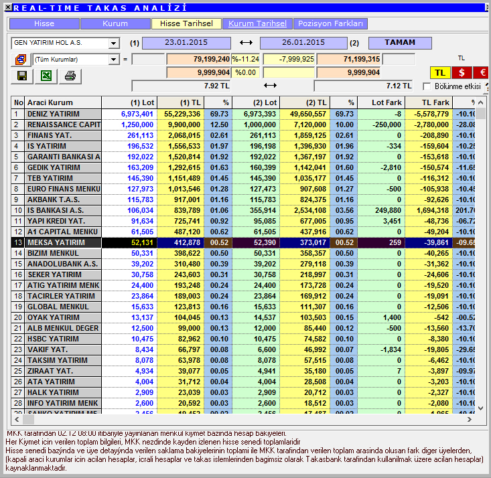Select the OYAK YATIRIM row

coord(243,317)
